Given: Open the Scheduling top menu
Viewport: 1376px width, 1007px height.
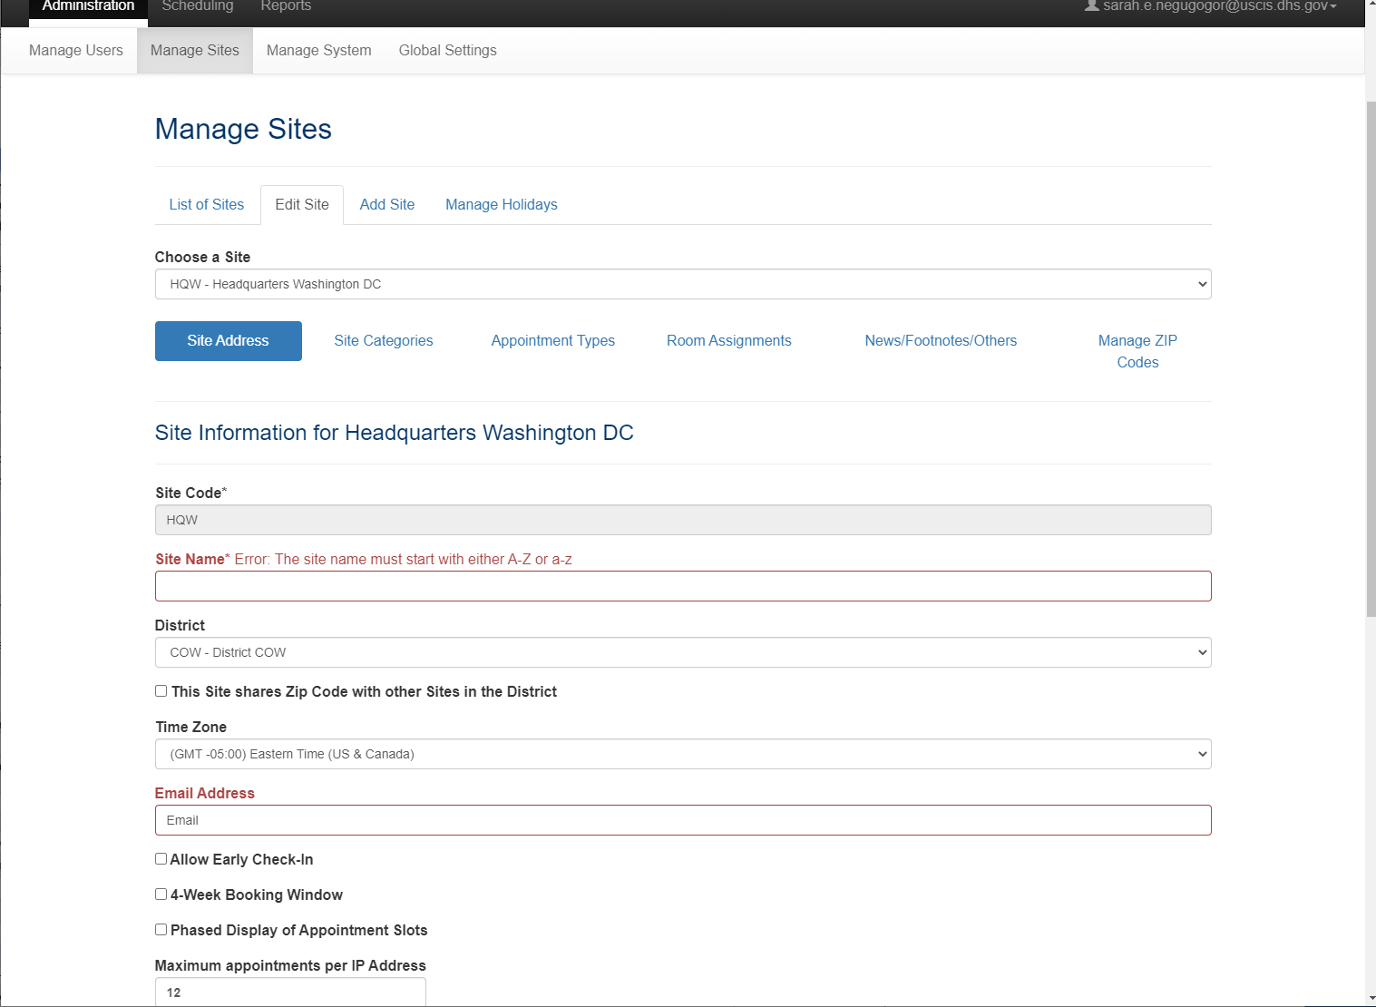Looking at the screenshot, I should [x=198, y=7].
